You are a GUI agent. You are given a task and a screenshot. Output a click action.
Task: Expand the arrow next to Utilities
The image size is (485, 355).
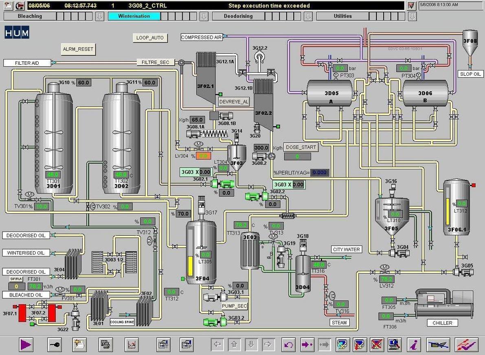413,16
